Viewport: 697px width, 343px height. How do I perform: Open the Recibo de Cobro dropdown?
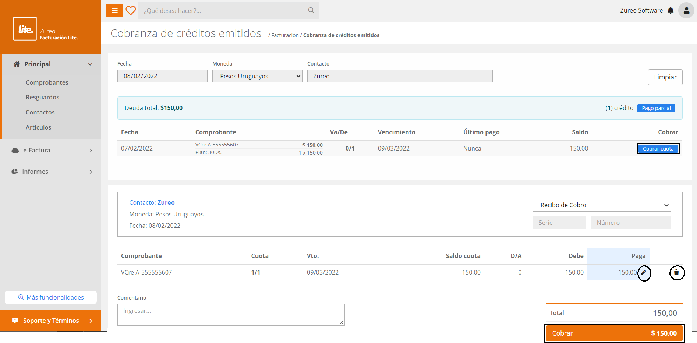[x=601, y=205]
